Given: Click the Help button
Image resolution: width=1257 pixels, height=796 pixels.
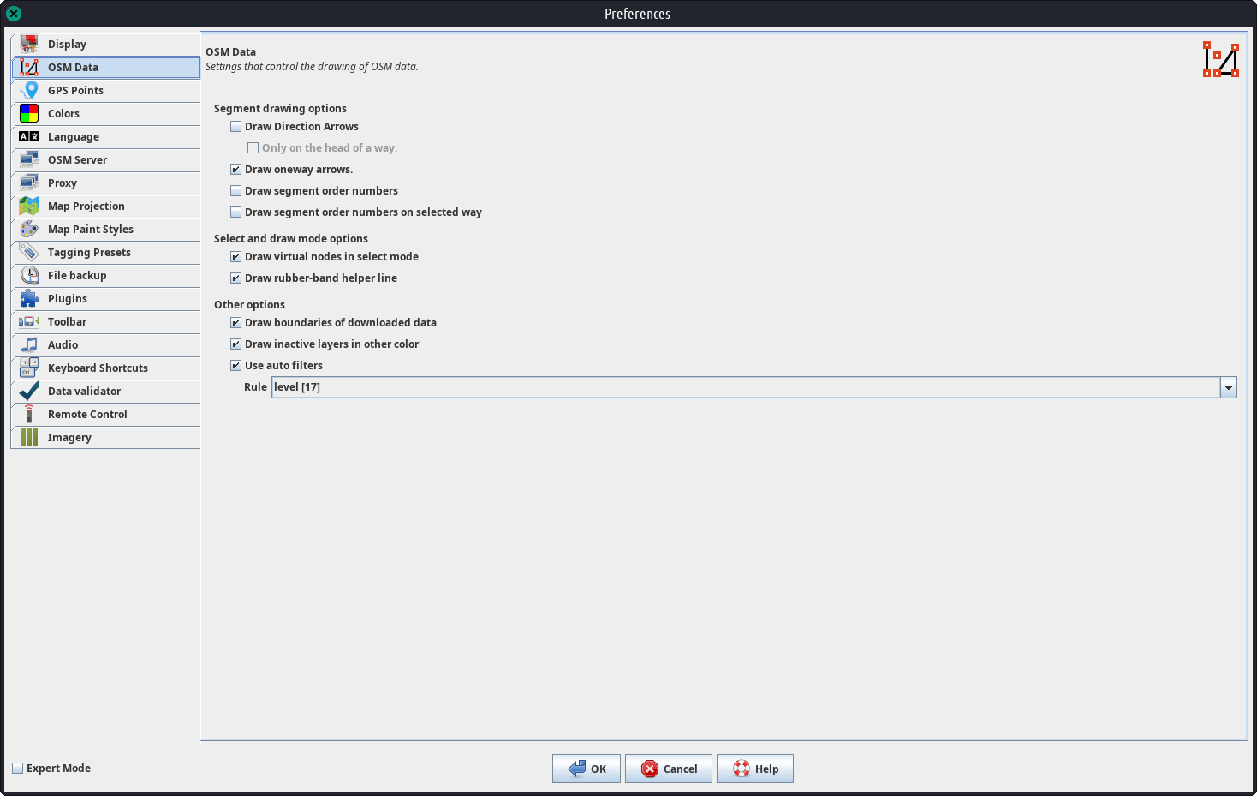Looking at the screenshot, I should [x=755, y=769].
